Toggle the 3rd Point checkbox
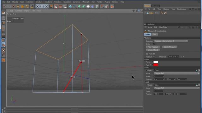 click(x=154, y=54)
